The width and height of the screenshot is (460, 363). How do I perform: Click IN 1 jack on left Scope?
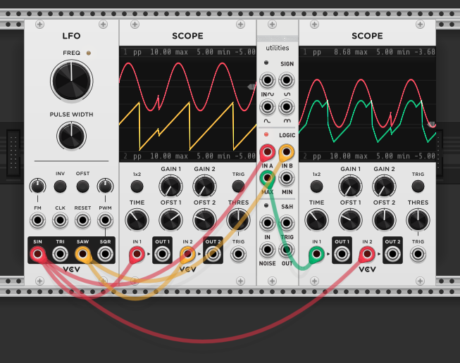pyautogui.click(x=137, y=254)
